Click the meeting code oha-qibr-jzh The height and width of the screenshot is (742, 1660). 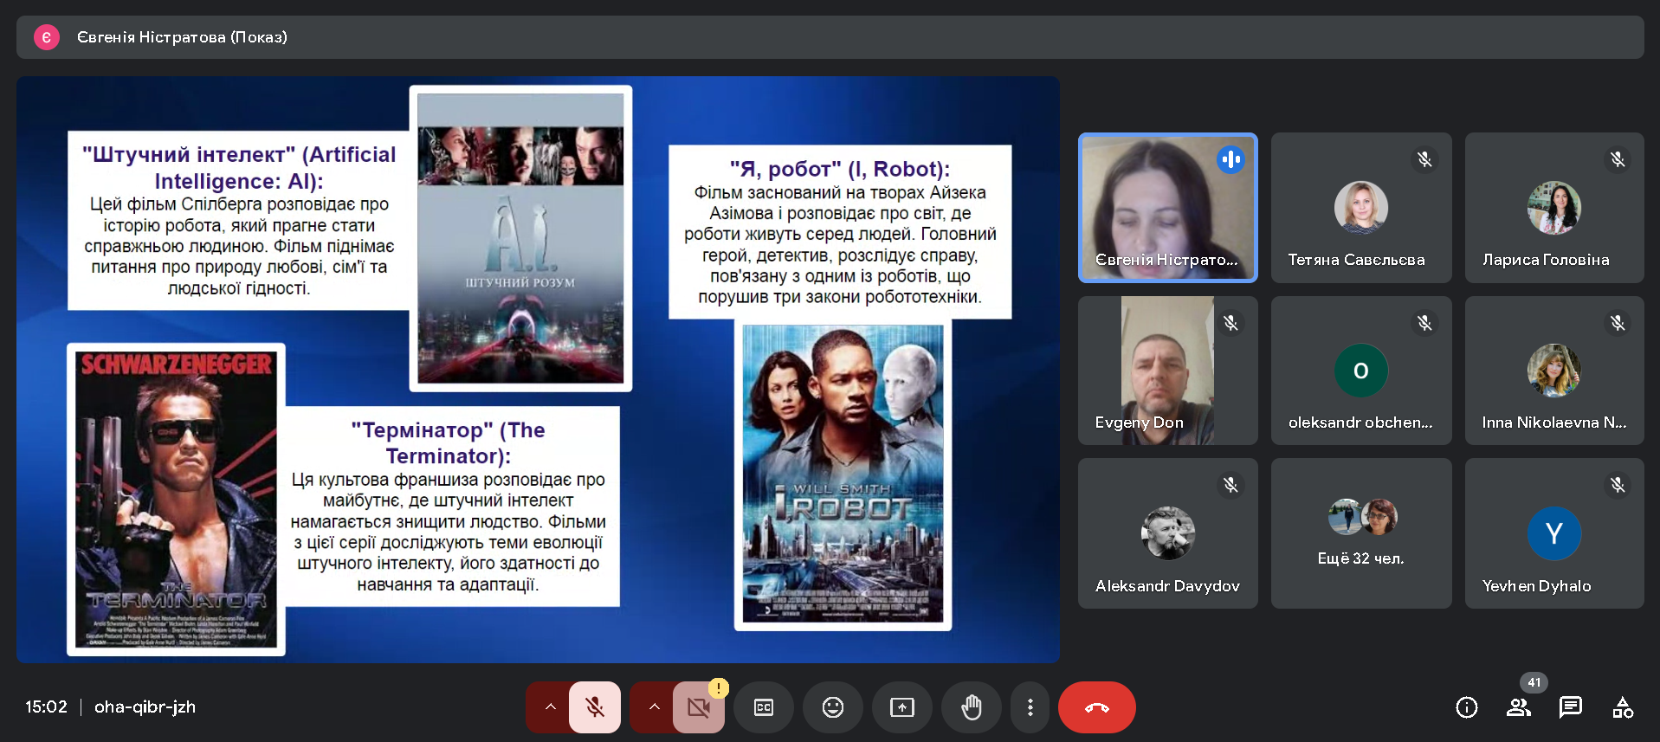click(x=145, y=707)
